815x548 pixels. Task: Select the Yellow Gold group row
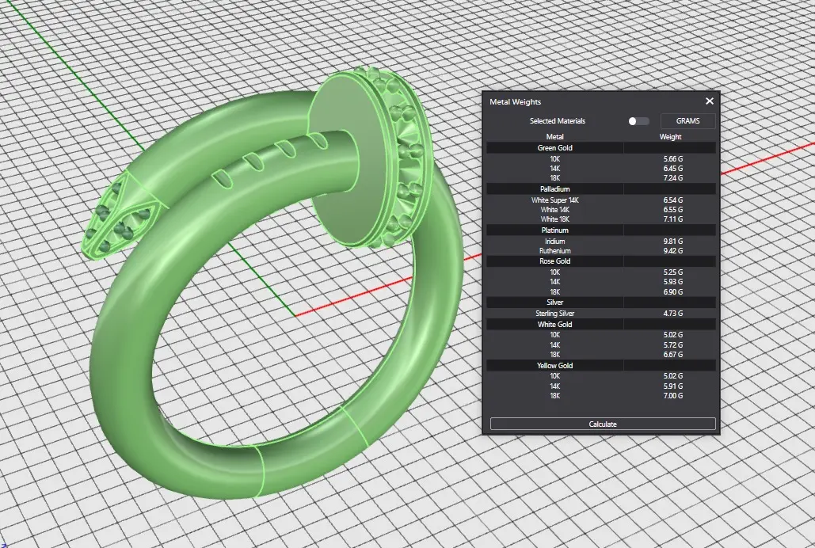point(601,366)
